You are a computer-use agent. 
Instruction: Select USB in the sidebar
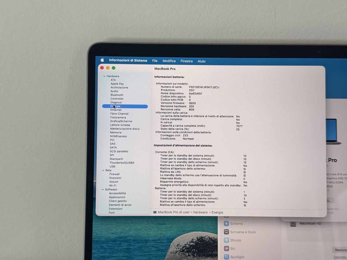(x=112, y=167)
